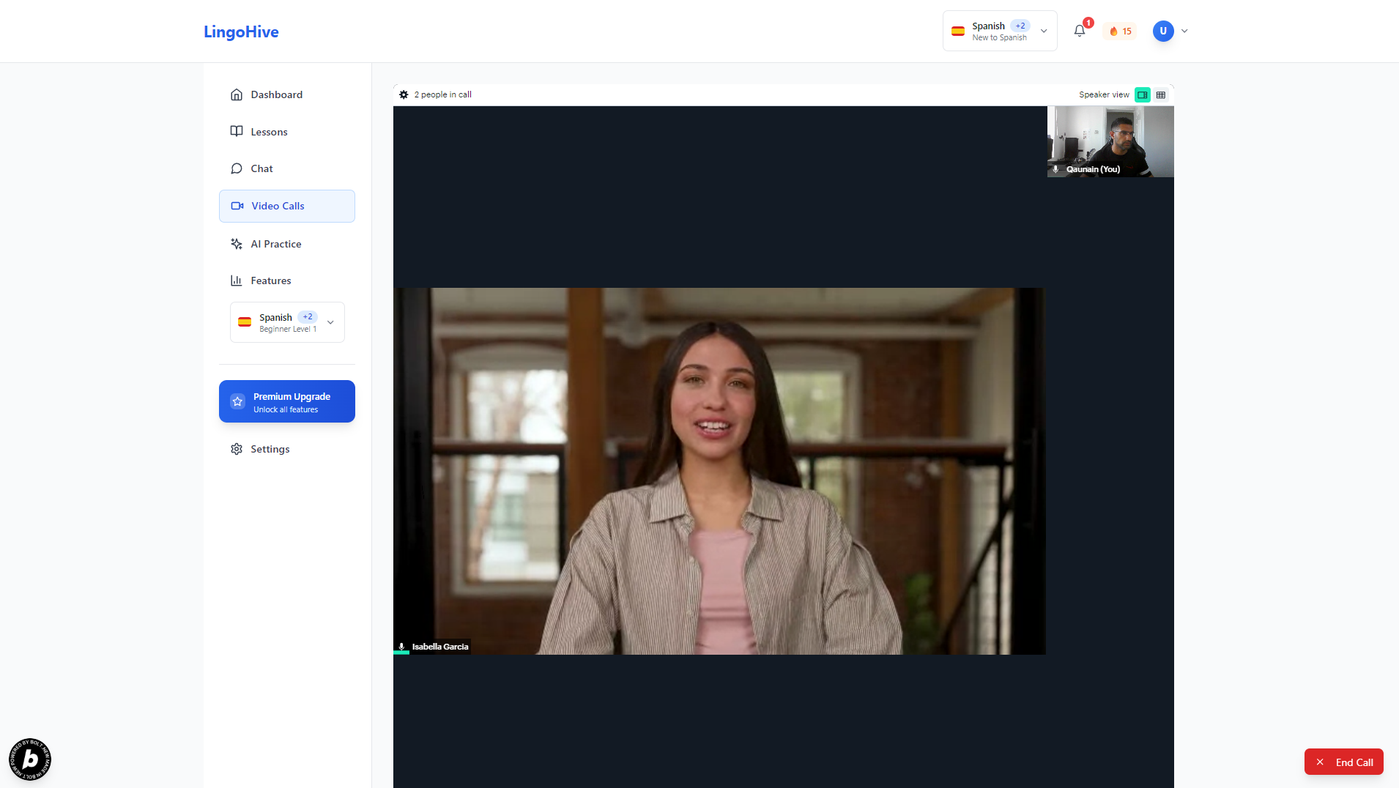This screenshot has height=788, width=1399.
Task: Click the Premium Upgrade star icon
Action: pos(237,401)
